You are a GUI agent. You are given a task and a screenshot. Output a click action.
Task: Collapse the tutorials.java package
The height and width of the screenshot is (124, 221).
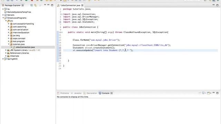(x=9, y=44)
